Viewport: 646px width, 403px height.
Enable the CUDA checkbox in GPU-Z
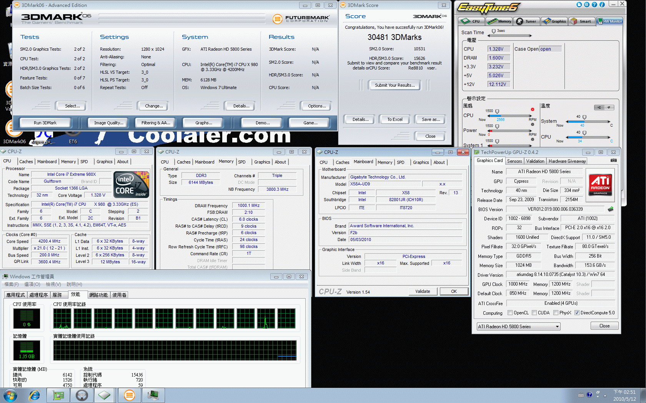click(534, 312)
